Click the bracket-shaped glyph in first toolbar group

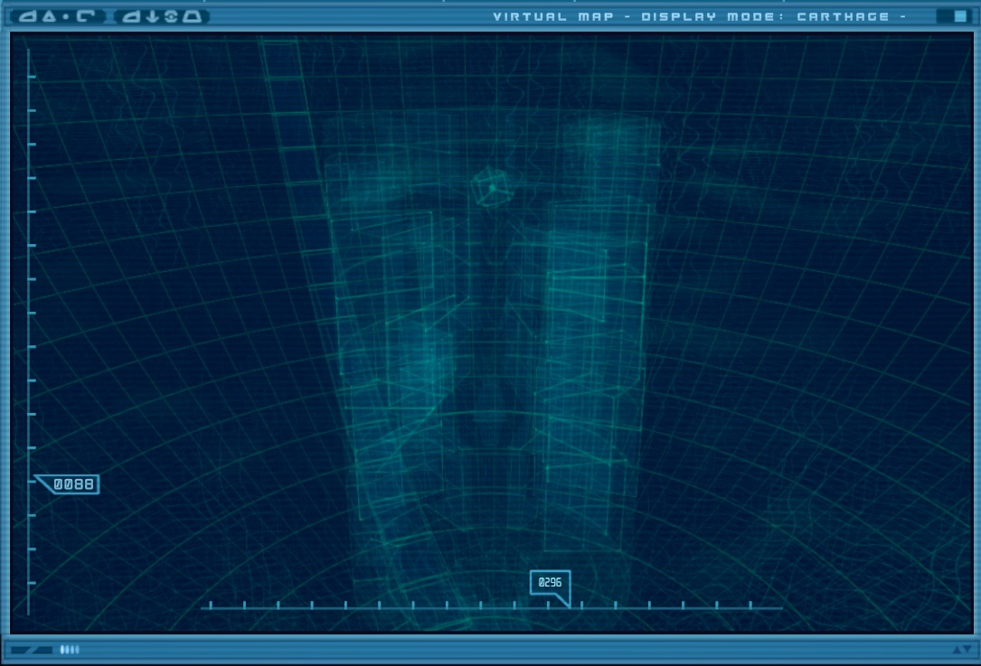point(86,16)
